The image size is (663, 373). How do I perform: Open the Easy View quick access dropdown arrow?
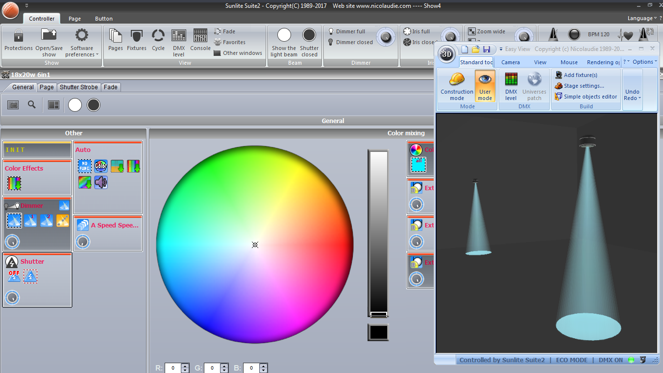501,49
